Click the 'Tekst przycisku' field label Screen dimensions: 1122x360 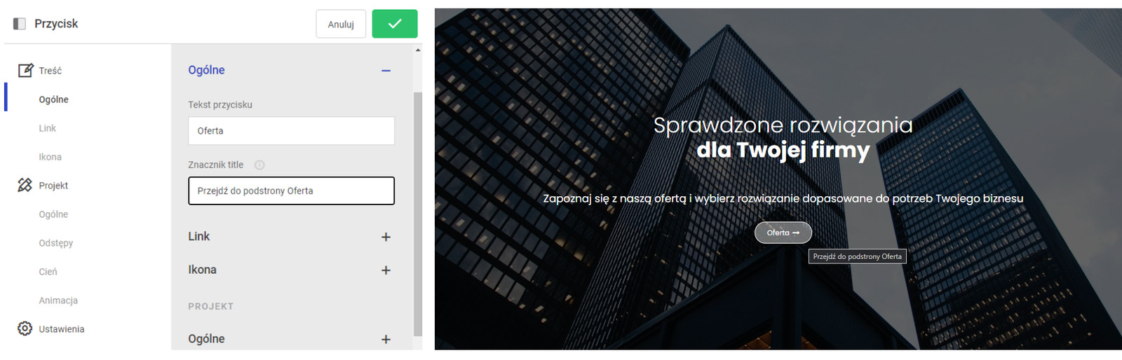(220, 105)
